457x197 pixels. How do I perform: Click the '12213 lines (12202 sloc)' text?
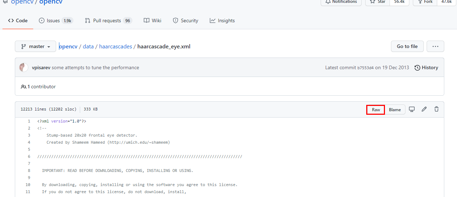coord(48,109)
